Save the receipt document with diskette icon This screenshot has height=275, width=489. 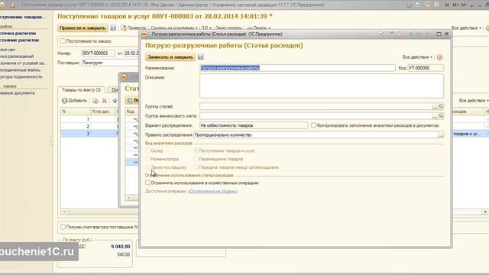(113, 28)
